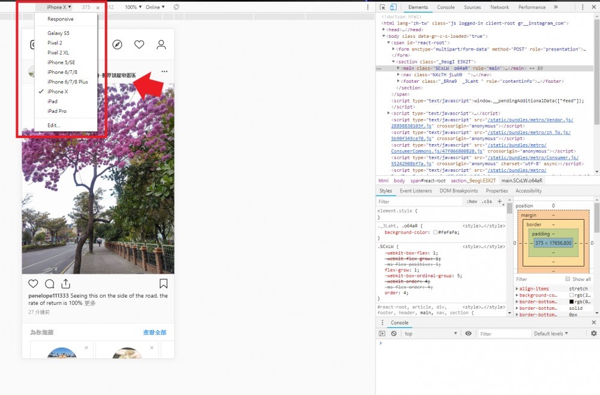Open the DOM Breakpoints tab

tap(458, 191)
